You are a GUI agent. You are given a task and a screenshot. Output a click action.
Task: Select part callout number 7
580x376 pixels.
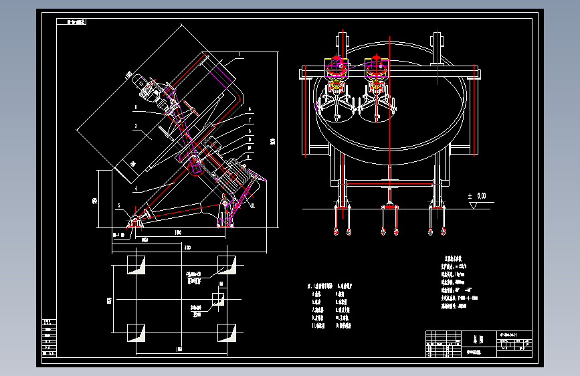point(250,120)
